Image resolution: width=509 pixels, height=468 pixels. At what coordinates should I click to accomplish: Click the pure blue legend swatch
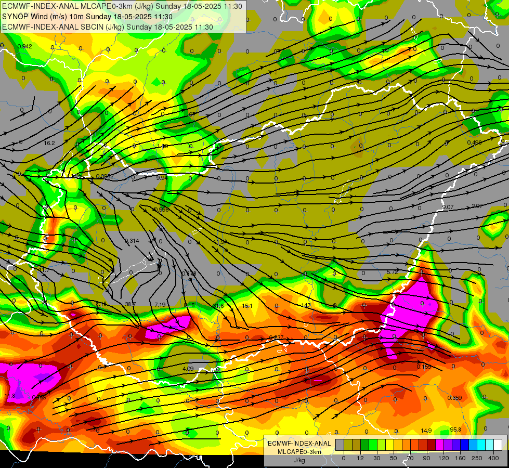[464, 445]
